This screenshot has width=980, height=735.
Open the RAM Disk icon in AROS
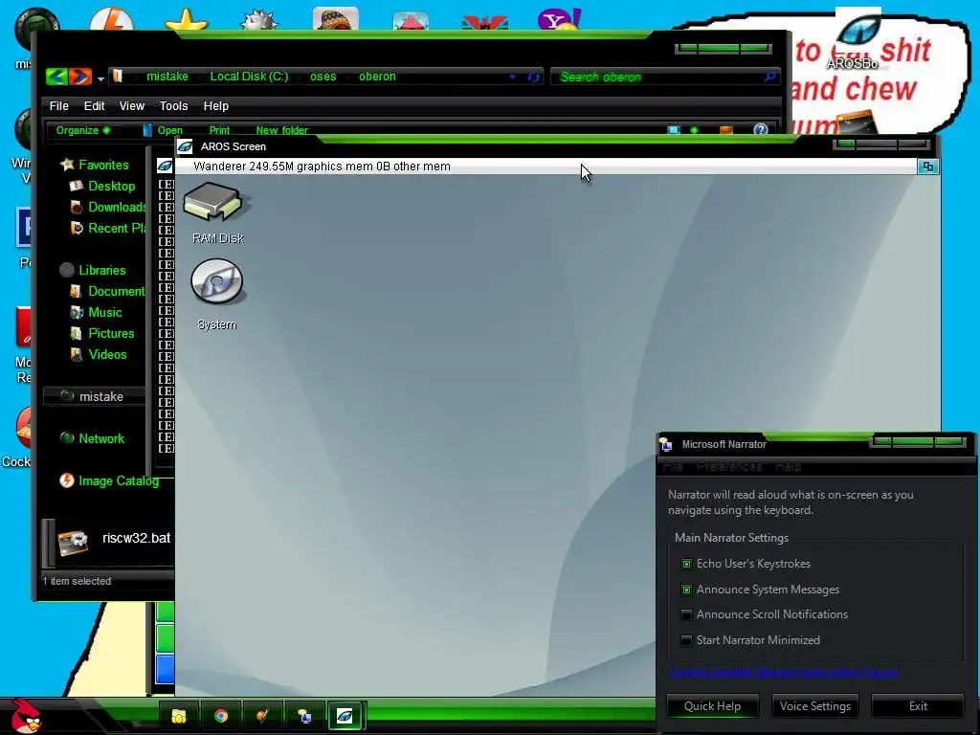[x=217, y=202]
